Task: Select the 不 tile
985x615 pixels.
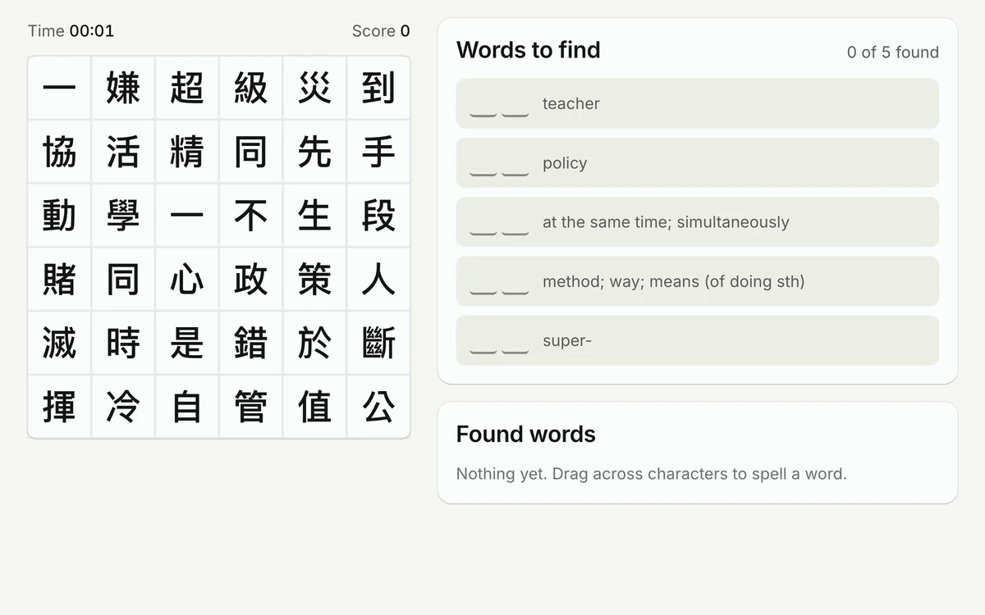Action: point(251,216)
